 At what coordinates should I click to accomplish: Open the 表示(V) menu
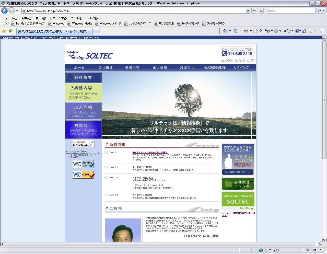40,18
